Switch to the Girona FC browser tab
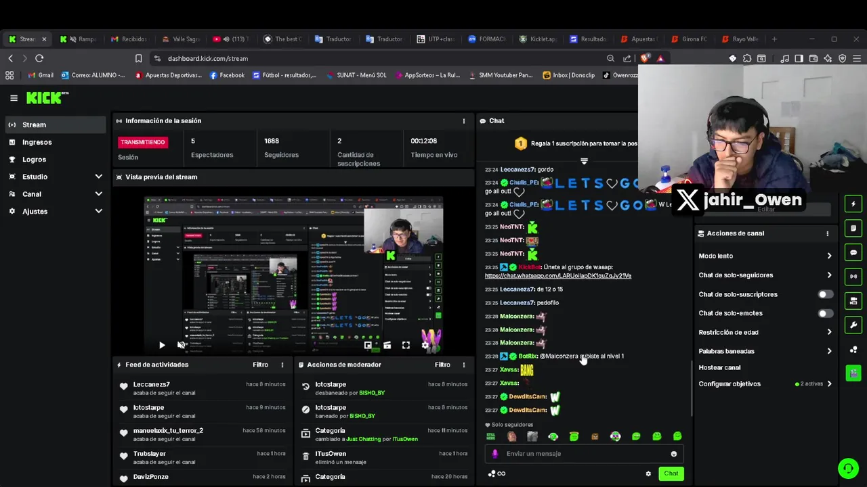Image resolution: width=867 pixels, height=487 pixels. pyautogui.click(x=691, y=39)
